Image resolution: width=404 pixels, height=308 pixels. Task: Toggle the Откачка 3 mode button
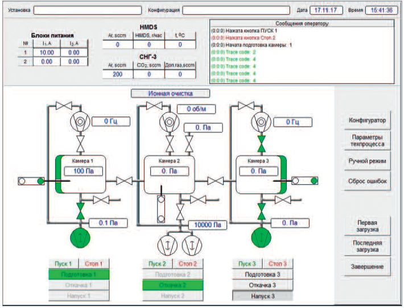(x=262, y=285)
